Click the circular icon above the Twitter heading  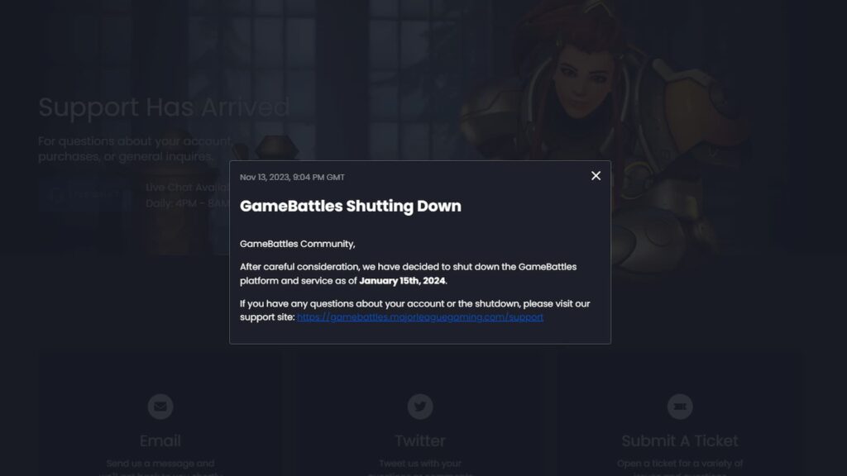click(x=420, y=406)
